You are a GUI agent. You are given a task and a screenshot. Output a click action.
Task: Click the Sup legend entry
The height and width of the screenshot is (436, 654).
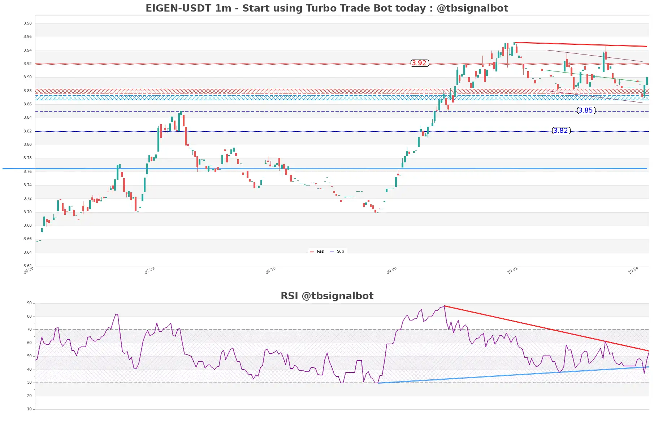pyautogui.click(x=337, y=252)
